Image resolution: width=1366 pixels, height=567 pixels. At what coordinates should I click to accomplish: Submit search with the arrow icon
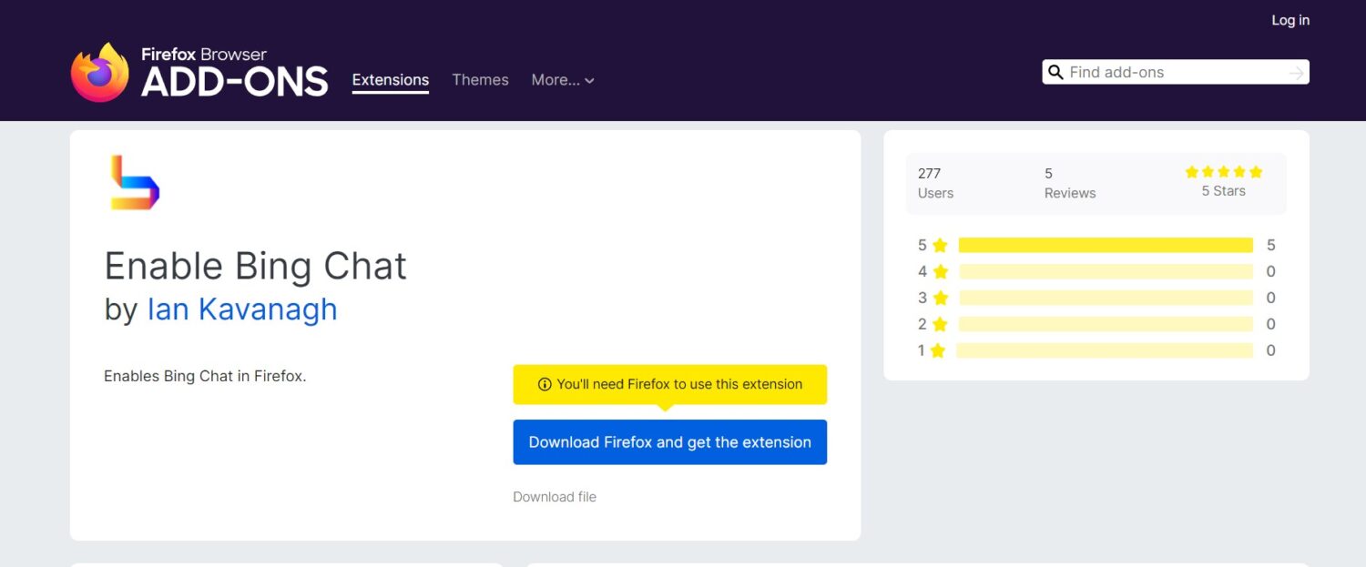[x=1297, y=73]
